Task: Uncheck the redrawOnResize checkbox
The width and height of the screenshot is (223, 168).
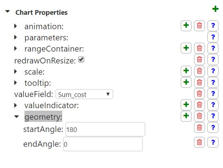Action: coord(81,60)
